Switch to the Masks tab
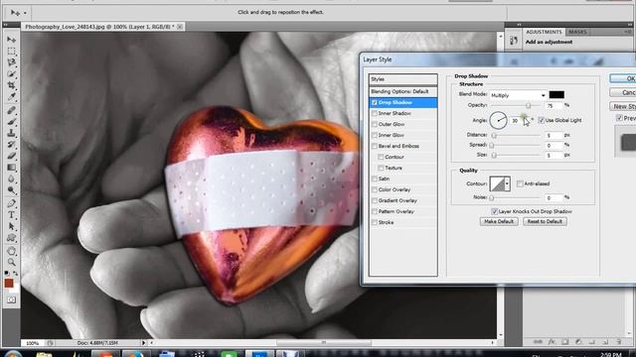This screenshot has height=357, width=636. pyautogui.click(x=577, y=32)
